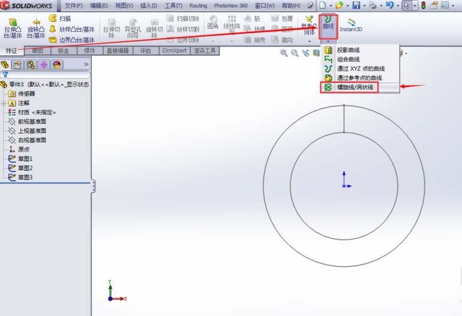Choose 投影曲线 from the curves menu
Viewport: 462px width, 316px height.
(360, 50)
